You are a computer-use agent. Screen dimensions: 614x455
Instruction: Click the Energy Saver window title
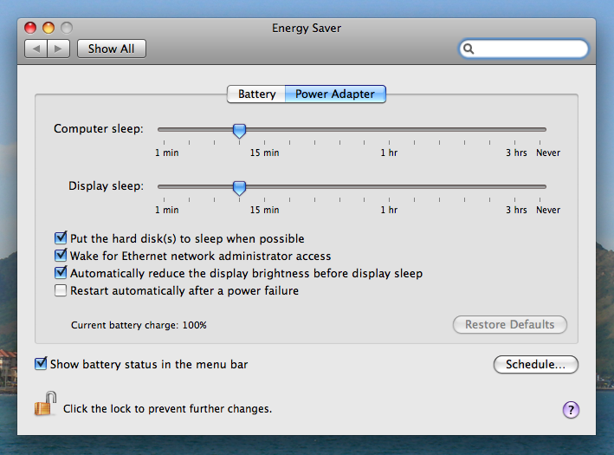(x=307, y=29)
